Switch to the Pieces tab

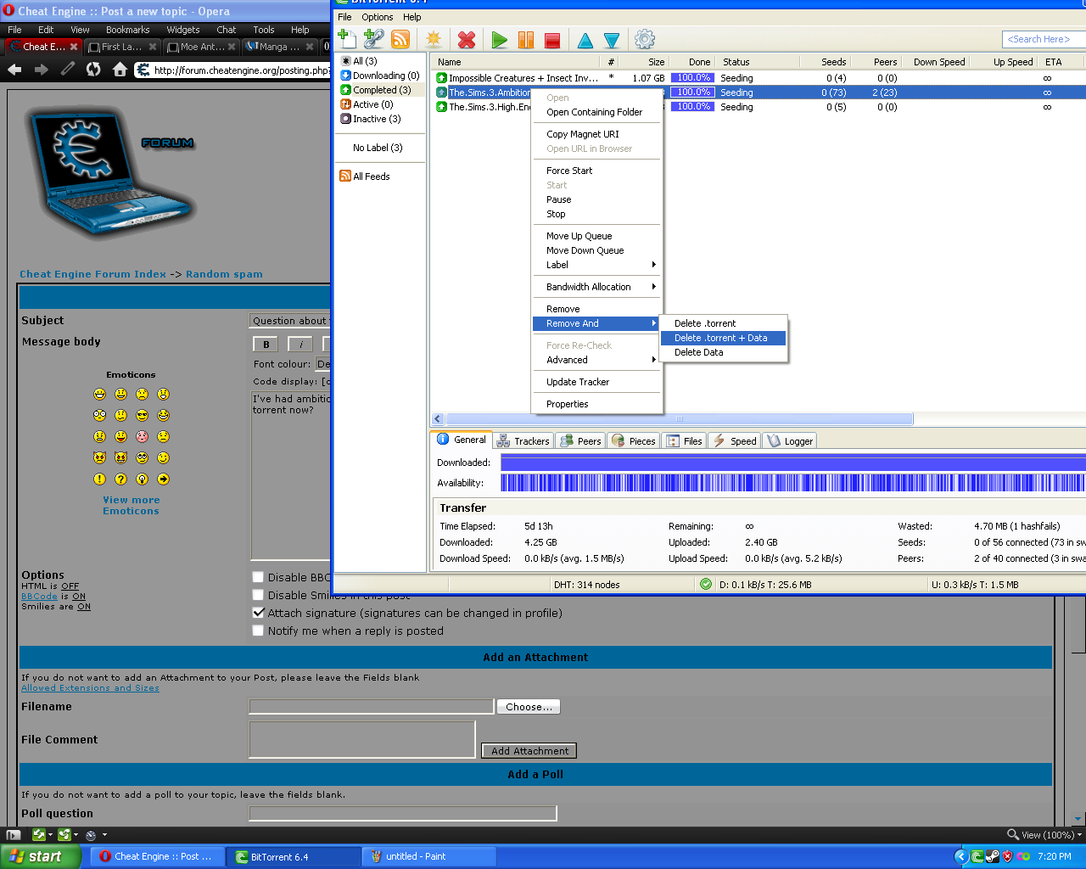coord(633,441)
